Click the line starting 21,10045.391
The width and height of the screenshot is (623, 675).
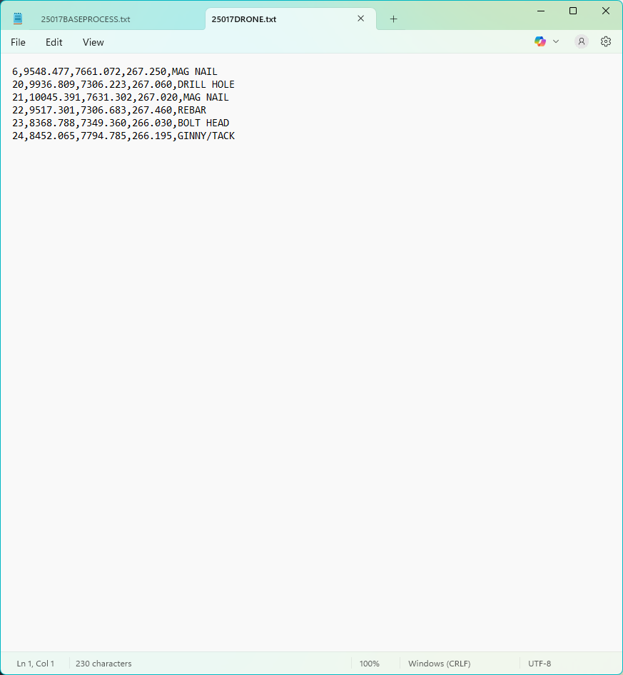pos(120,97)
